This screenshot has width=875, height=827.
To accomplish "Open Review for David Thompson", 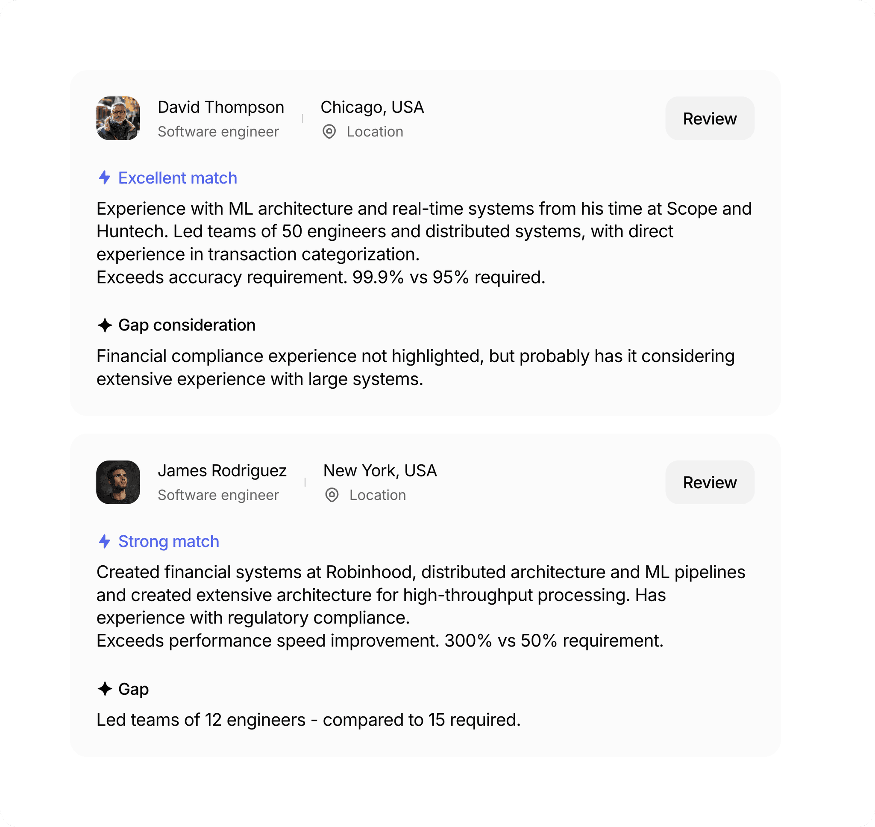I will pyautogui.click(x=710, y=118).
